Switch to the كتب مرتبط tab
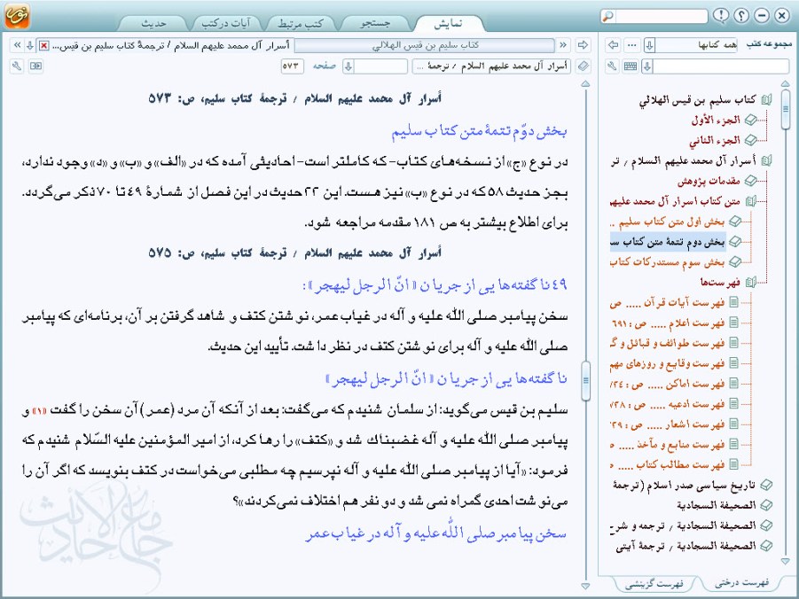The image size is (799, 599). coord(300,23)
